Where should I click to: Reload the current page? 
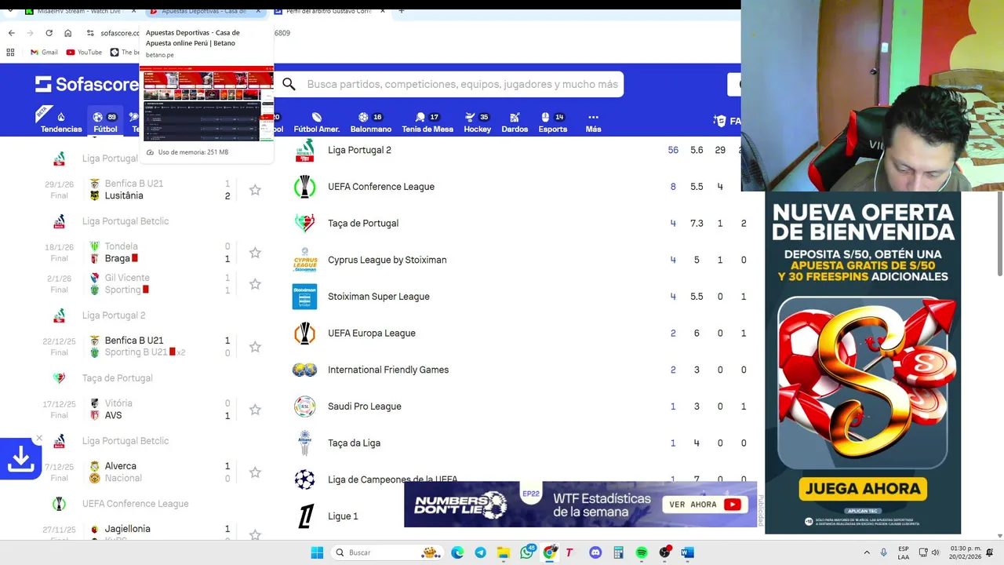[49, 33]
